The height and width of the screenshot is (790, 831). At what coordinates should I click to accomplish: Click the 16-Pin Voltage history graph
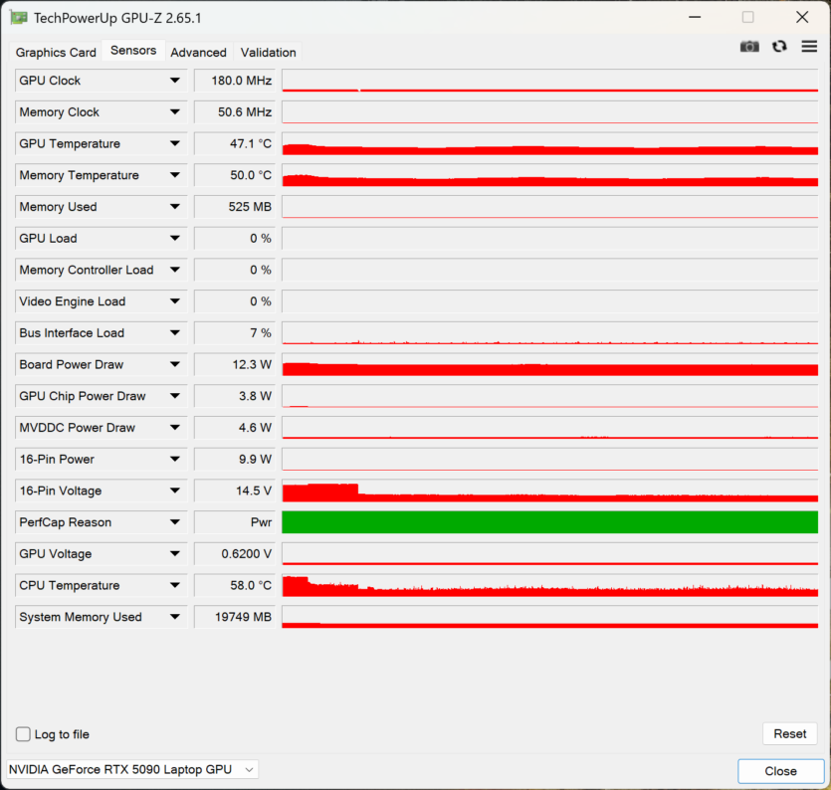click(x=549, y=491)
